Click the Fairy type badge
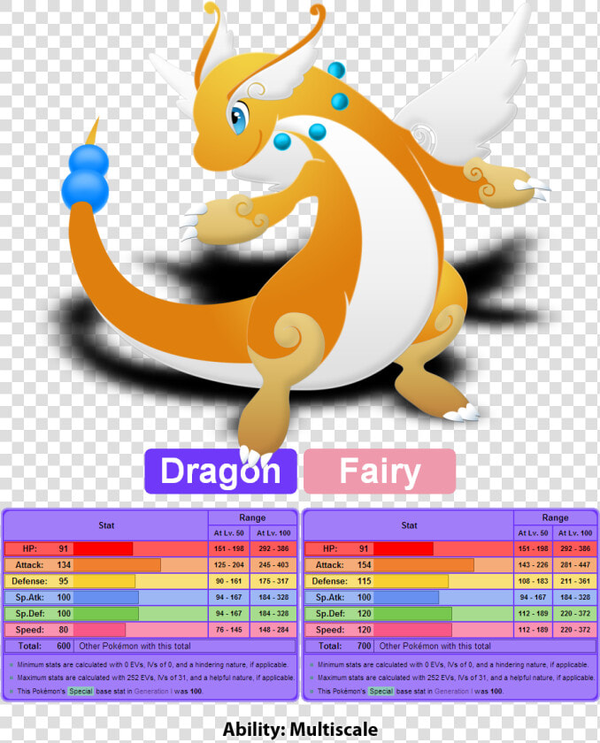This screenshot has width=600, height=743. [x=379, y=471]
